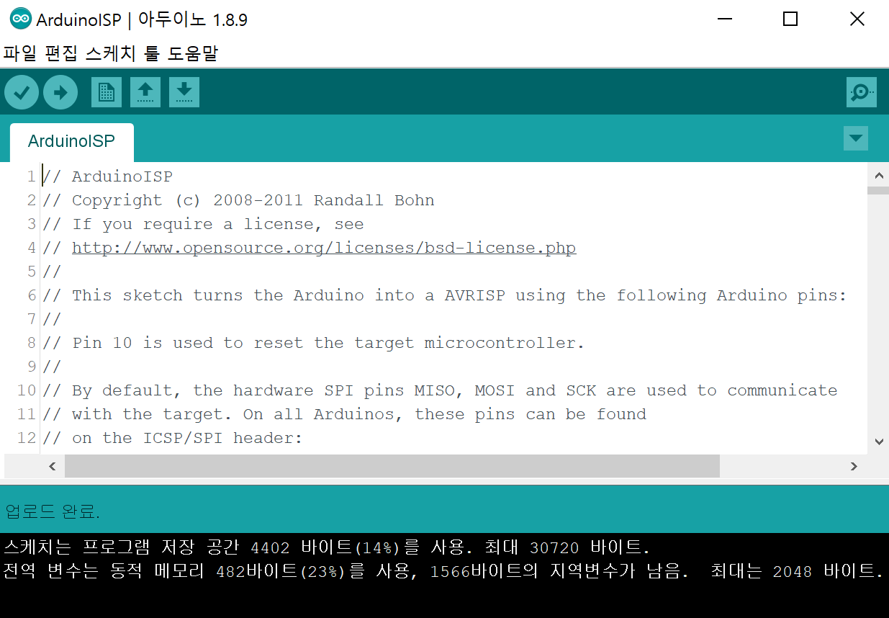
Task: Click the horizontal scrollbar right arrow
Action: coord(854,466)
